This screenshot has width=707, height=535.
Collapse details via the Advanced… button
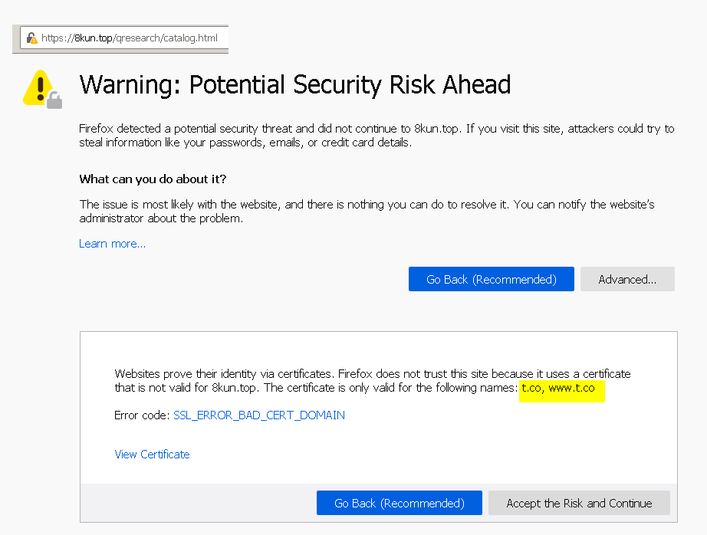pos(627,279)
